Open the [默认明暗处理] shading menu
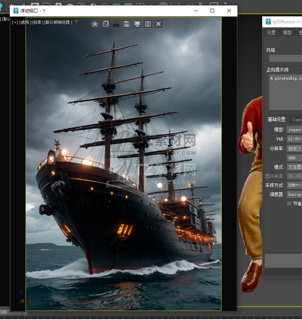Viewport: 302px width, 319px height. [58, 22]
